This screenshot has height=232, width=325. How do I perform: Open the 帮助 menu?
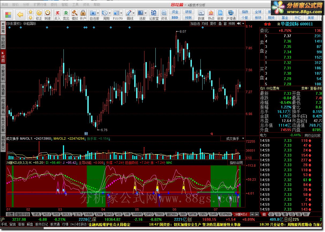pos(97,5)
